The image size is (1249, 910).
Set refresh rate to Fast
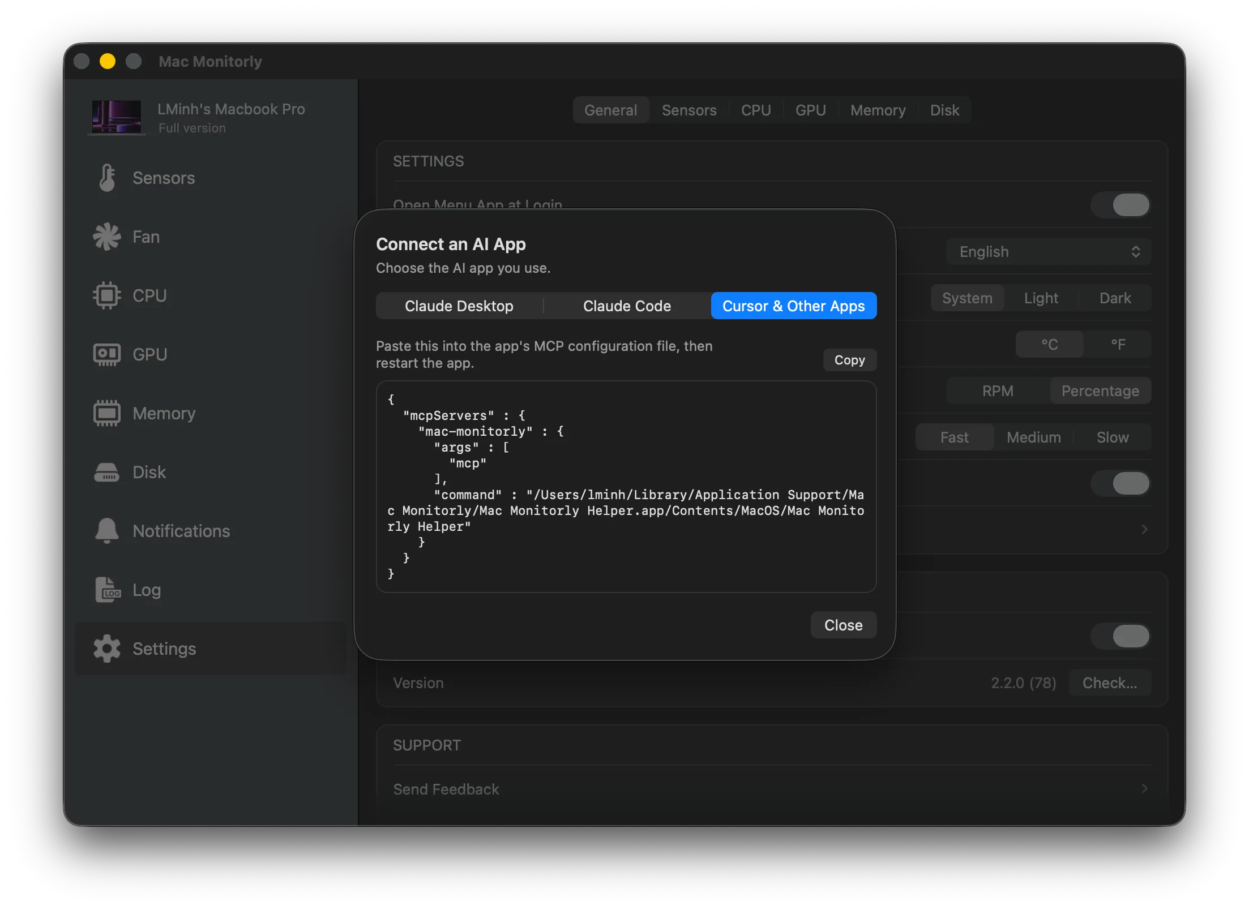click(x=955, y=437)
